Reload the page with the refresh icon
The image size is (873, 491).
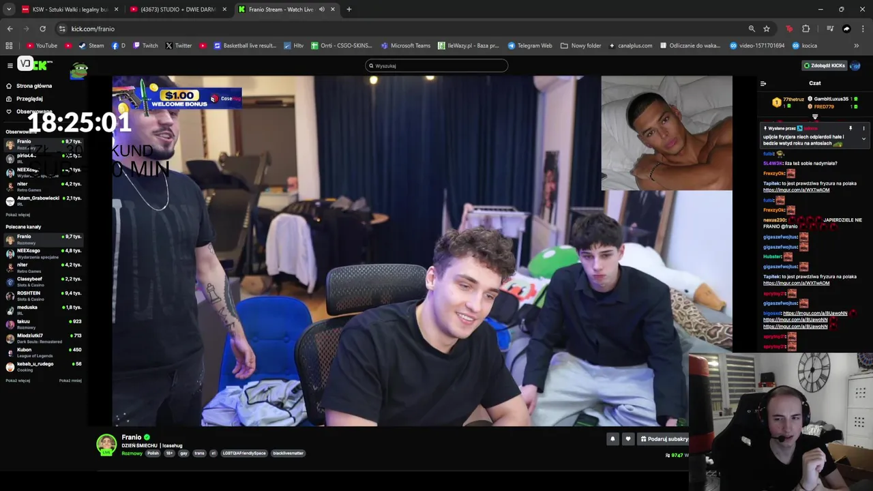42,29
